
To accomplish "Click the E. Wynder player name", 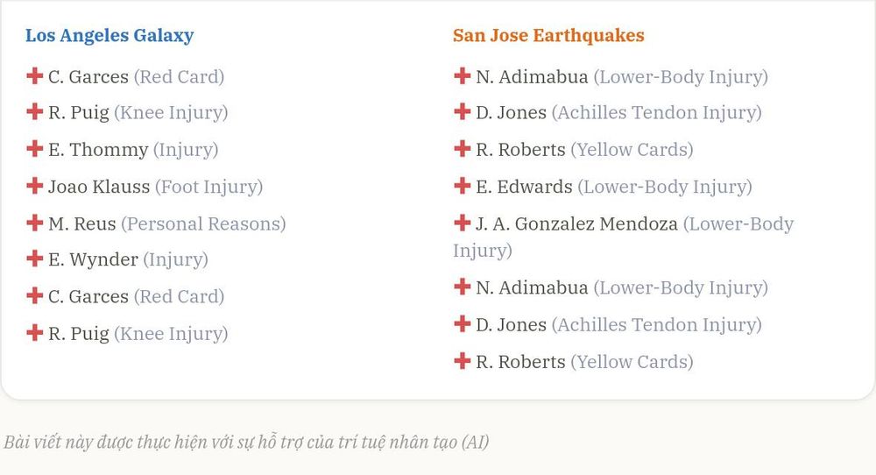I will 93,260.
